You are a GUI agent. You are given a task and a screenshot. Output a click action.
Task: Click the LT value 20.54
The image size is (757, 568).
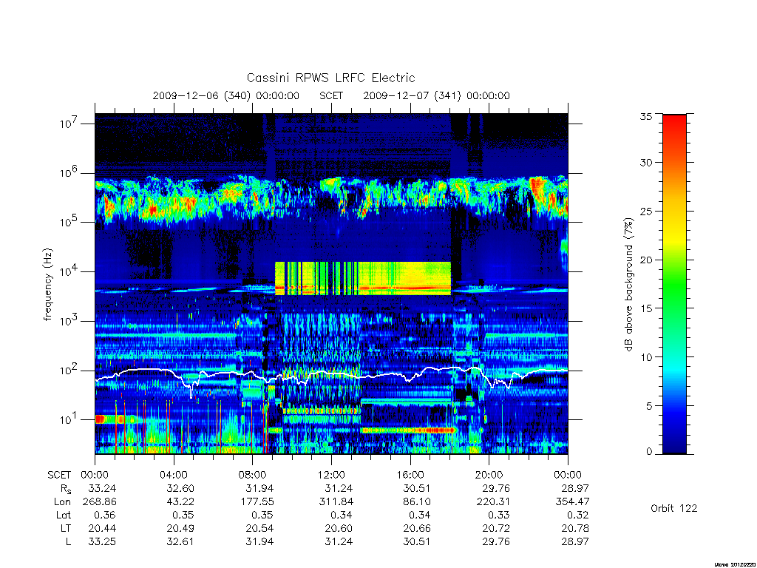click(x=259, y=528)
